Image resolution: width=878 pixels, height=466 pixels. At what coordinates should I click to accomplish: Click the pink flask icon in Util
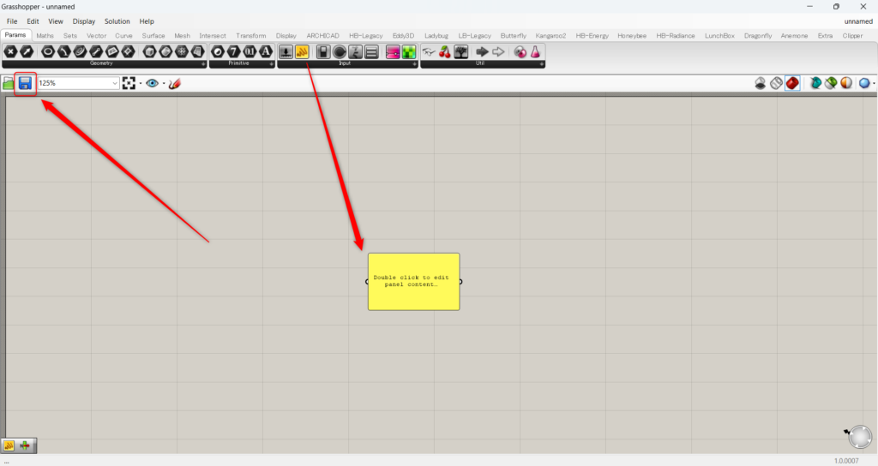pos(535,52)
